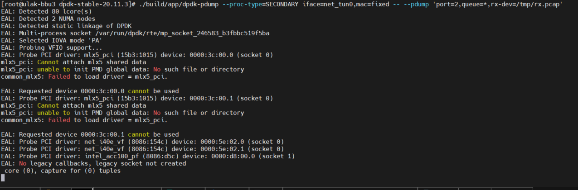Click 'EAL: Probing VFIO support...' line
The width and height of the screenshot is (578, 190).
[x=52, y=47]
